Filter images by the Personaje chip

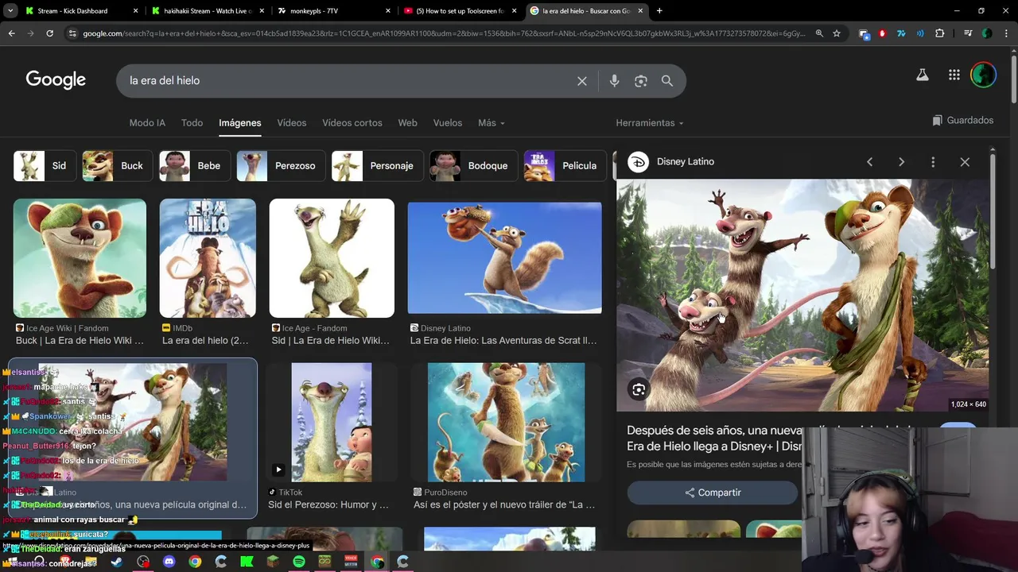pos(377,166)
